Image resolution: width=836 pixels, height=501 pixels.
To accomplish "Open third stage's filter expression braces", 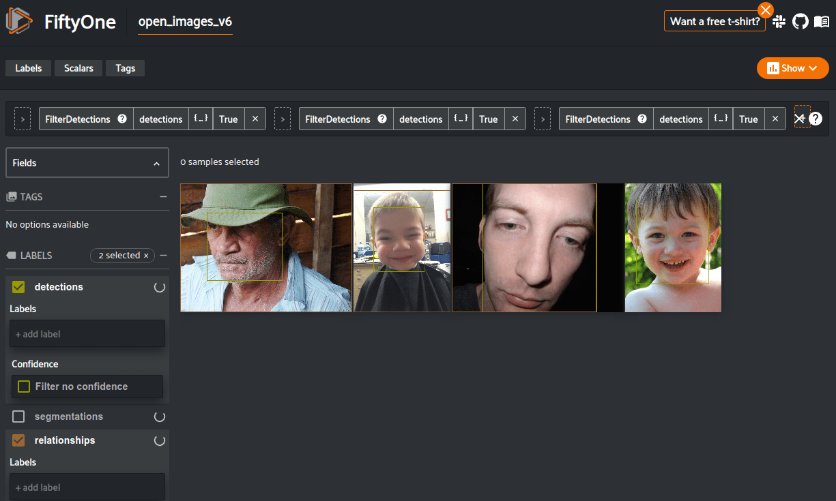I will (721, 119).
